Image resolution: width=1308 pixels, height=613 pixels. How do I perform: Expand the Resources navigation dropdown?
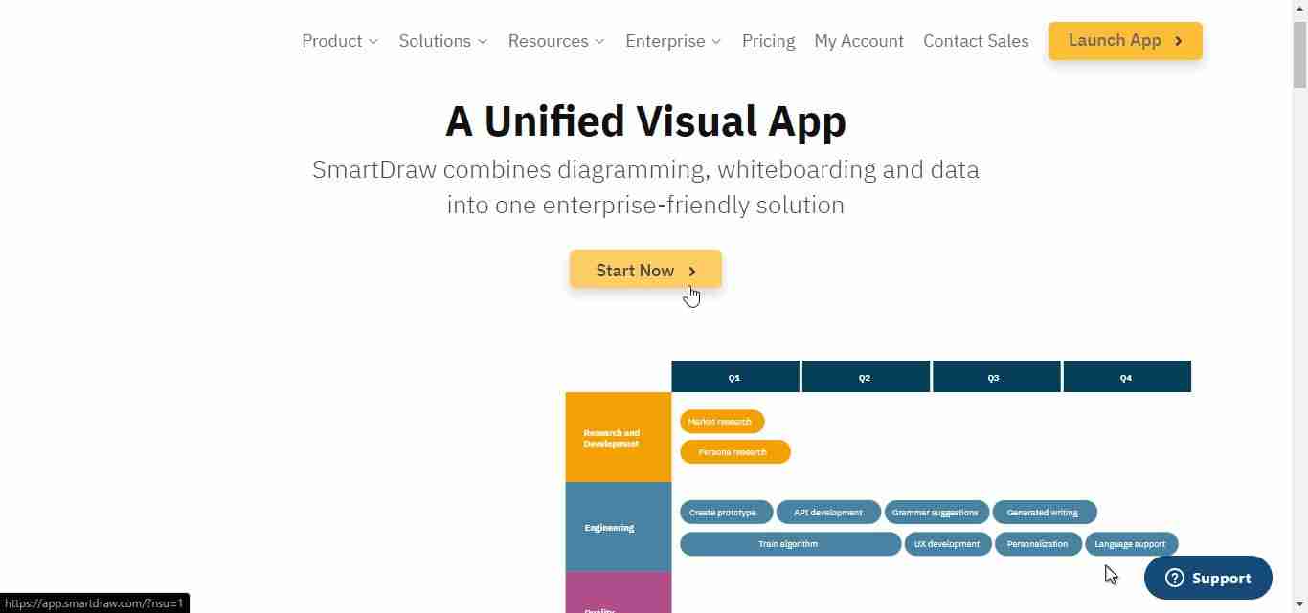(555, 41)
